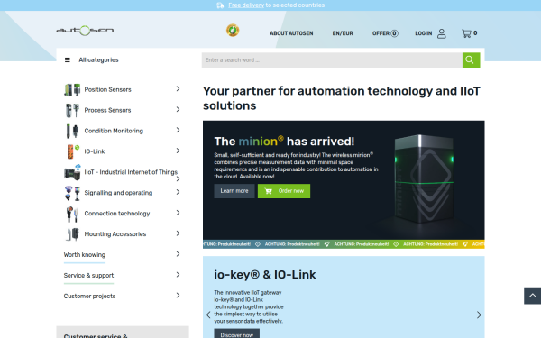Open the shopping cart icon
Image resolution: width=541 pixels, height=338 pixels.
466,33
